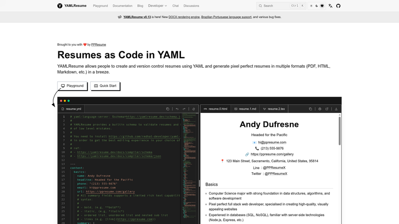
Task: Undo the last editor change
Action: (x=177, y=109)
